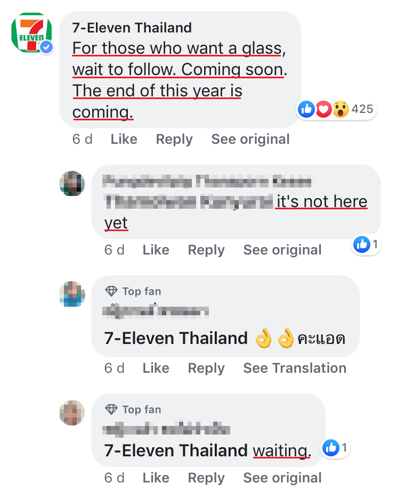Open avatar of the 'it's not here yet' commenter
Viewport: 397px width, 500px height.
pyautogui.click(x=72, y=183)
